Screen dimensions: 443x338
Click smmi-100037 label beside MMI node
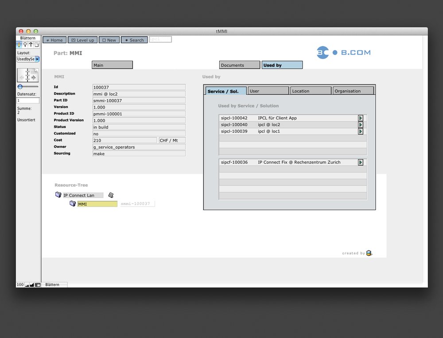(137, 204)
